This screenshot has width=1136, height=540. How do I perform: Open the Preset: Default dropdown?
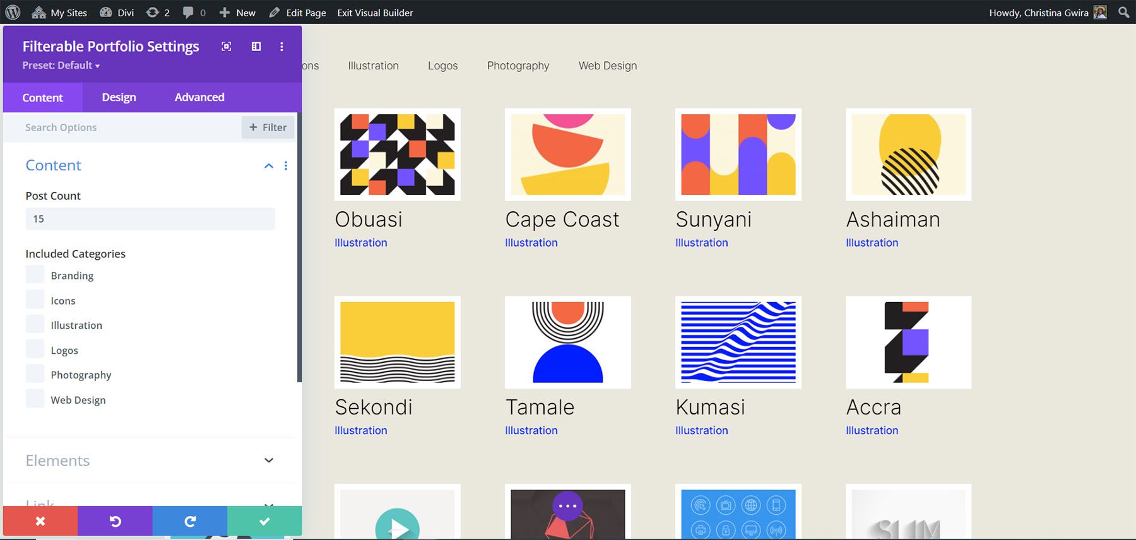[61, 66]
